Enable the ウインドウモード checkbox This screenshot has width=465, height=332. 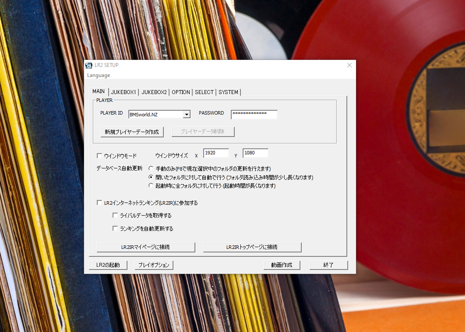click(x=99, y=156)
